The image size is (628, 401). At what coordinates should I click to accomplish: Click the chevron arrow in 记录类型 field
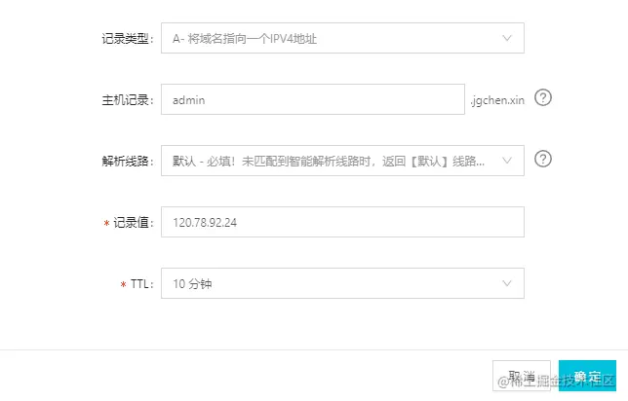click(507, 38)
